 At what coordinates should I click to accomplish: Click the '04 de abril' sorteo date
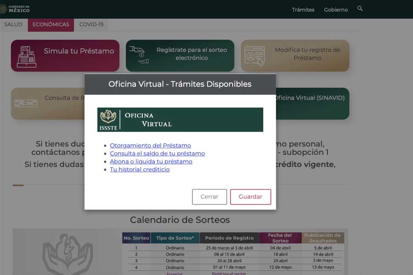(280, 248)
